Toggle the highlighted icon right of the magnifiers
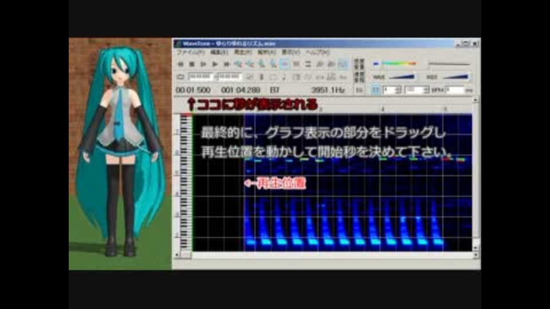This screenshot has width=550, height=309. pos(285,64)
